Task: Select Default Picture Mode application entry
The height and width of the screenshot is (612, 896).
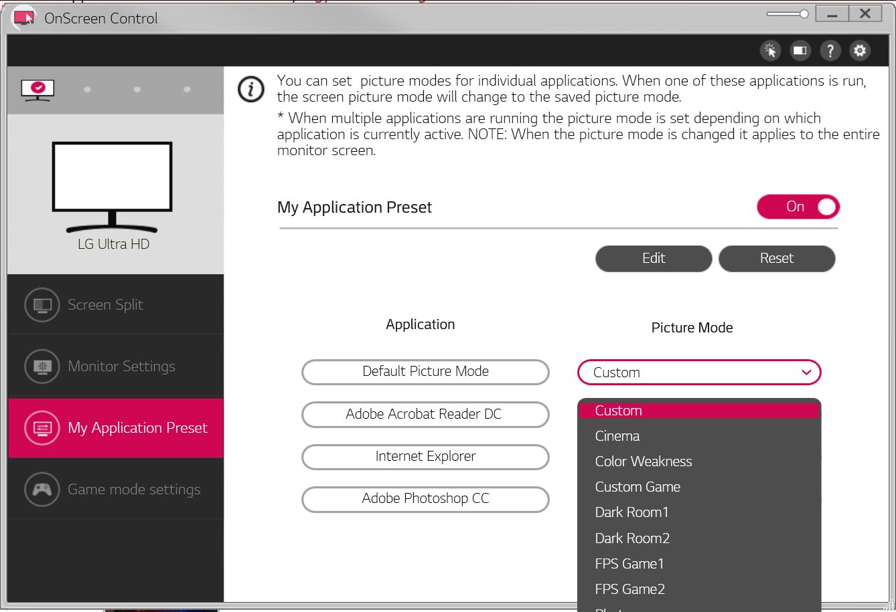Action: coord(425,372)
